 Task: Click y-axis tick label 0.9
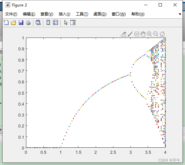[x=21, y=49]
